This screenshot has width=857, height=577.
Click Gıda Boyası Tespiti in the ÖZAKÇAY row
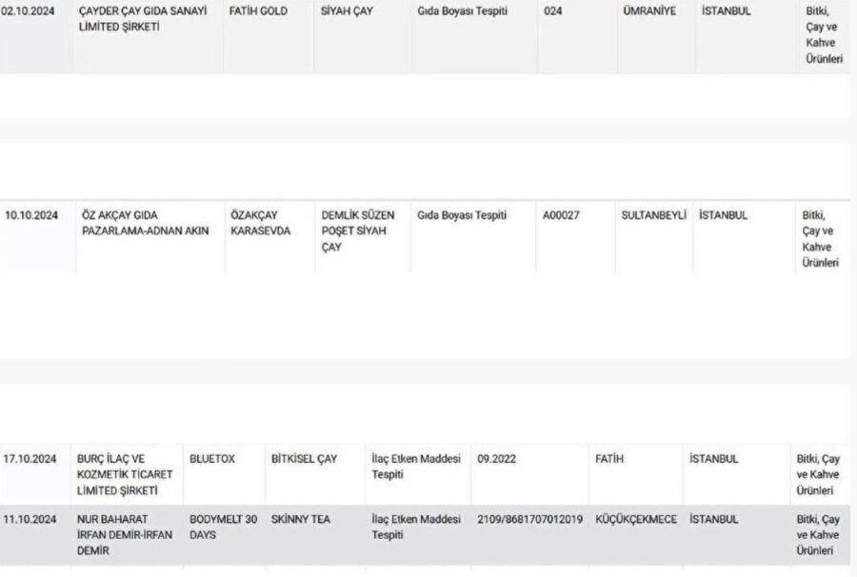(x=462, y=215)
